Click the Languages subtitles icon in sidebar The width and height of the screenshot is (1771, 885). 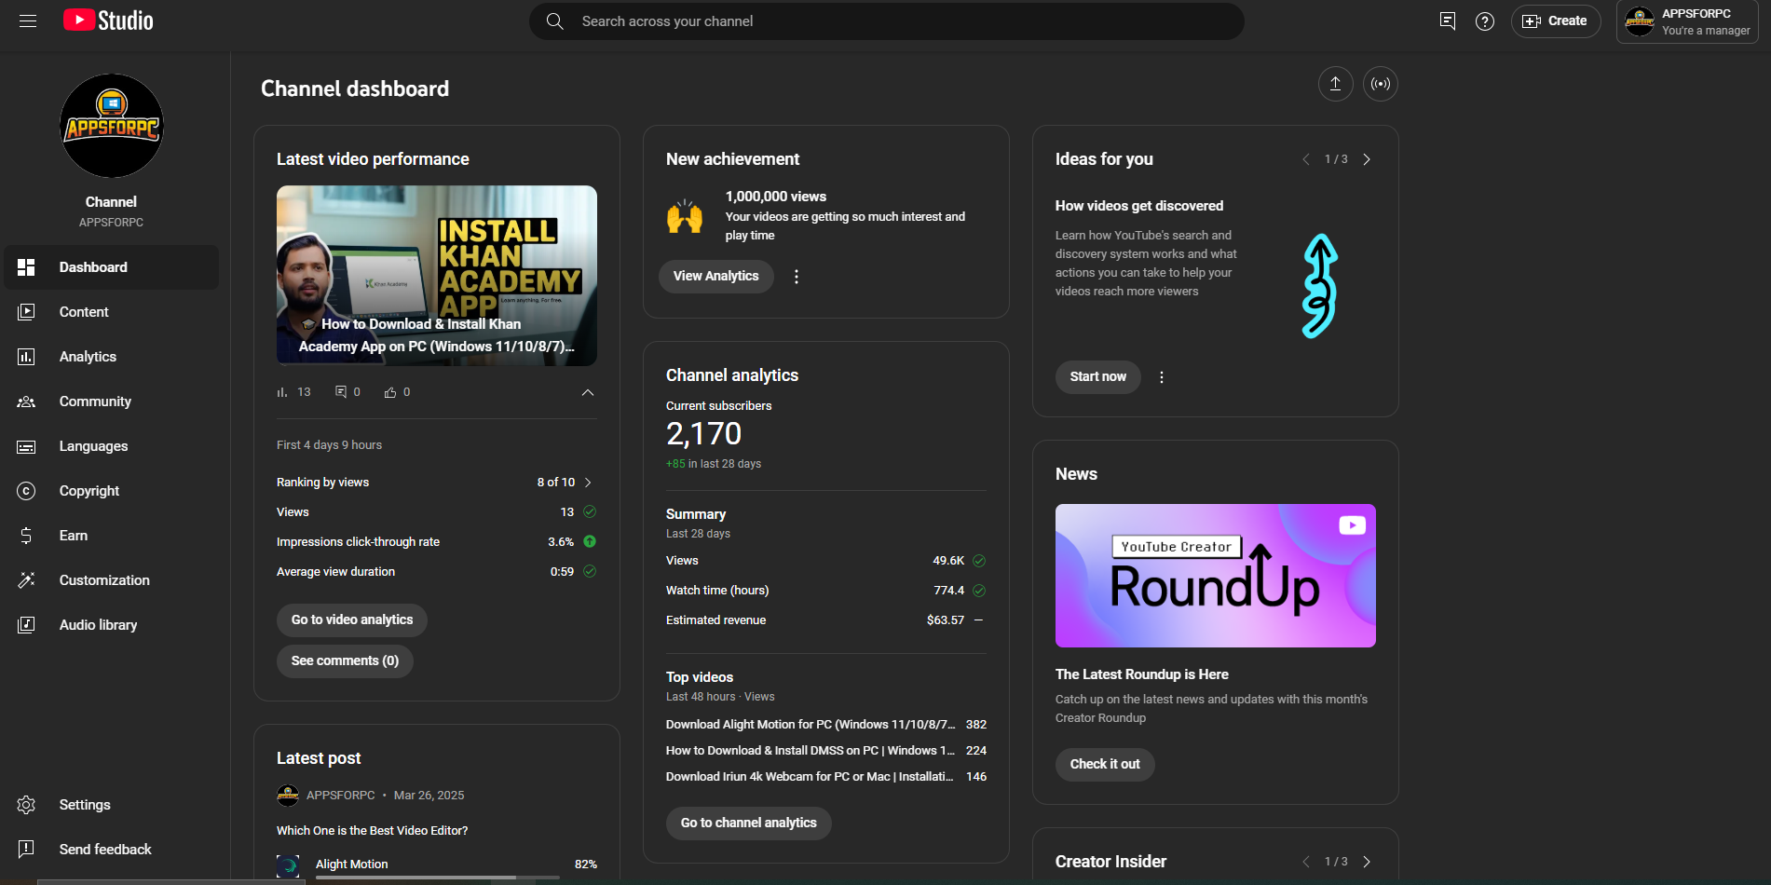[x=26, y=446]
